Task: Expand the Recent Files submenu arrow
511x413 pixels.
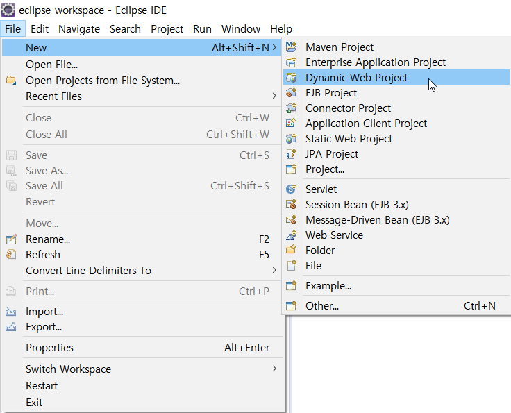Action: tap(274, 96)
